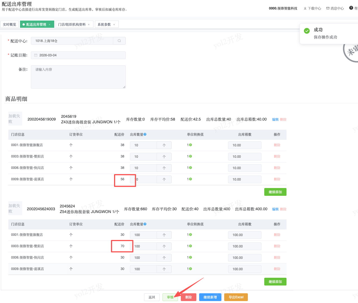Click 编辑 link for product 2045624
The width and height of the screenshot is (358, 303).
[x=275, y=209]
